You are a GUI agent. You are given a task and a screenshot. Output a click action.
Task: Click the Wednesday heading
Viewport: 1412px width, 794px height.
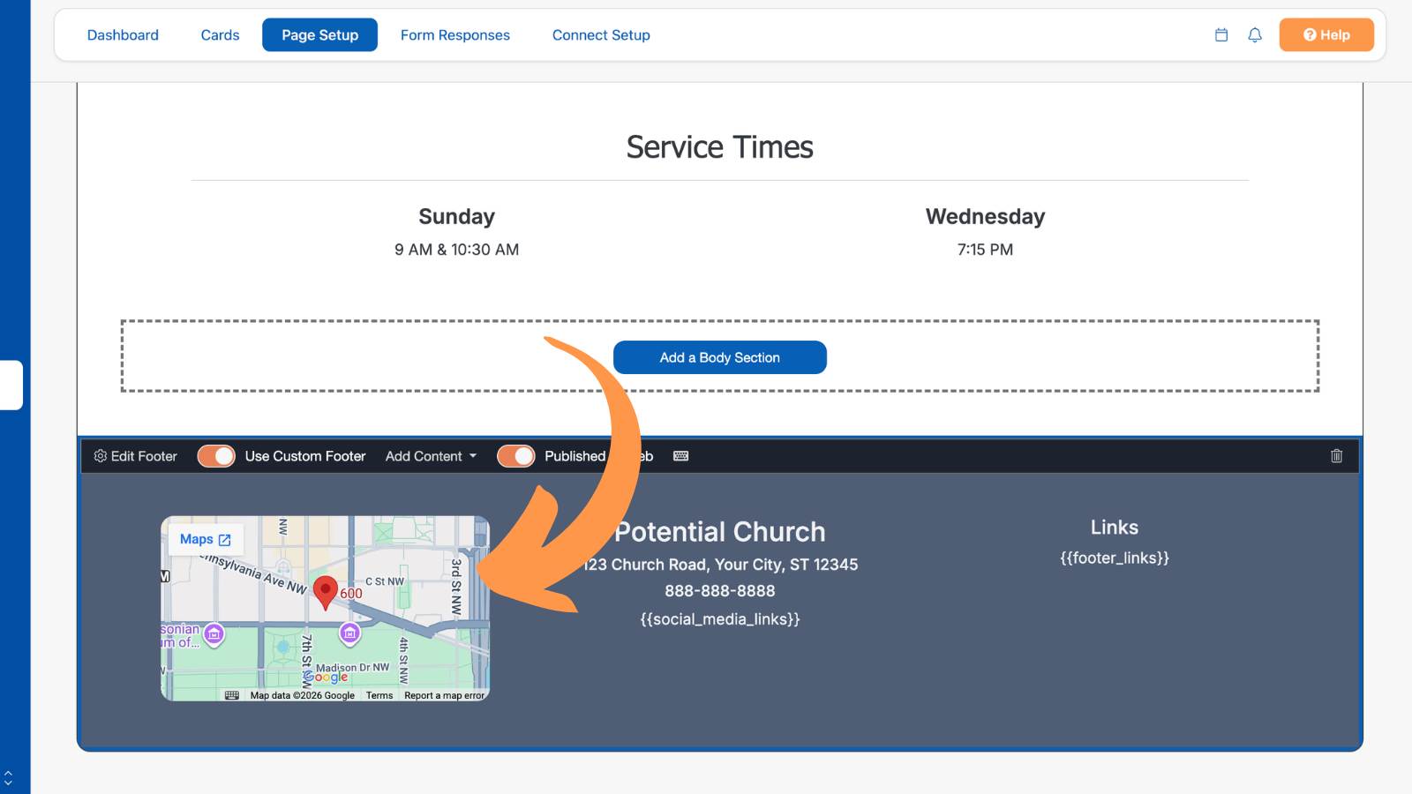[x=985, y=217]
